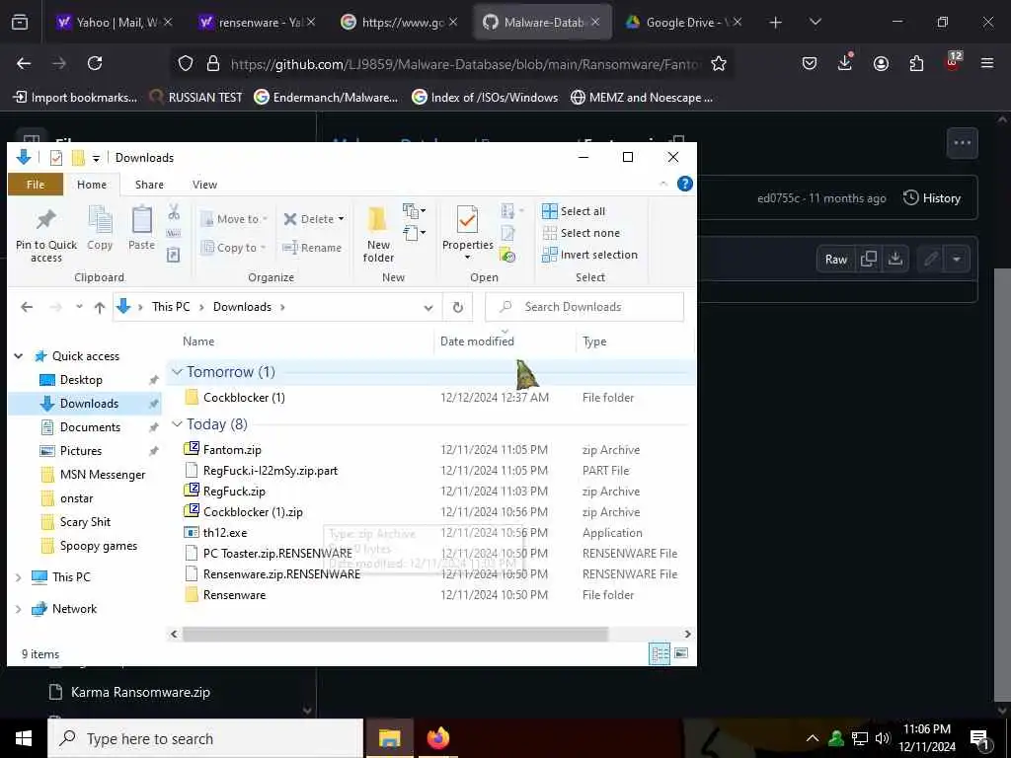The width and height of the screenshot is (1011, 758).
Task: Open the Firefox hamburger menu
Action: 986,63
